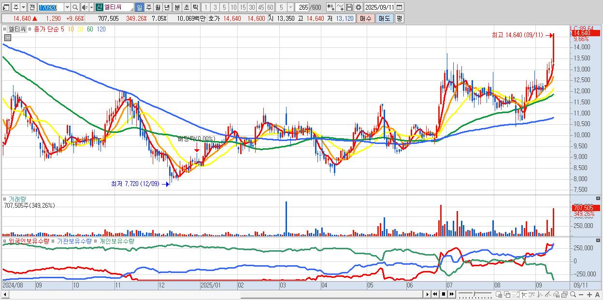Click the wave chart tool icon
Viewport: 603px width, 300px height.
[540, 295]
